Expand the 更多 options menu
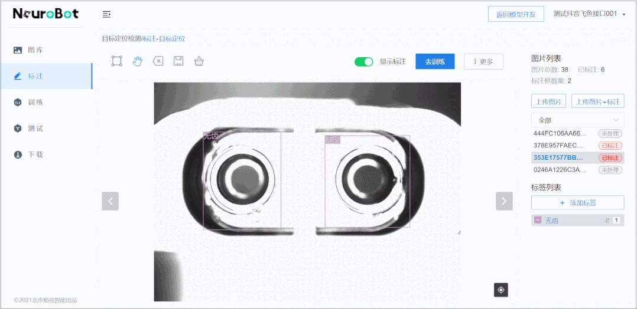The image size is (637, 309). click(x=483, y=62)
